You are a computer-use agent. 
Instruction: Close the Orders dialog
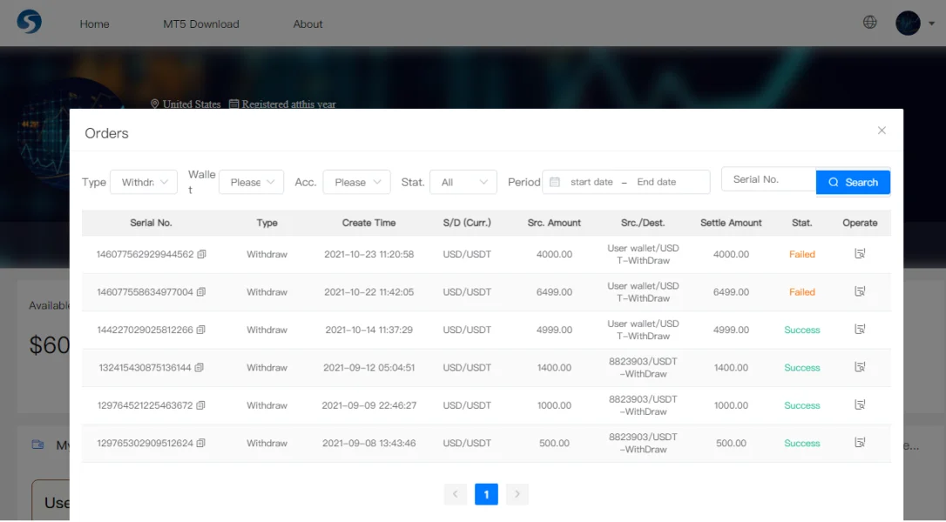(882, 130)
